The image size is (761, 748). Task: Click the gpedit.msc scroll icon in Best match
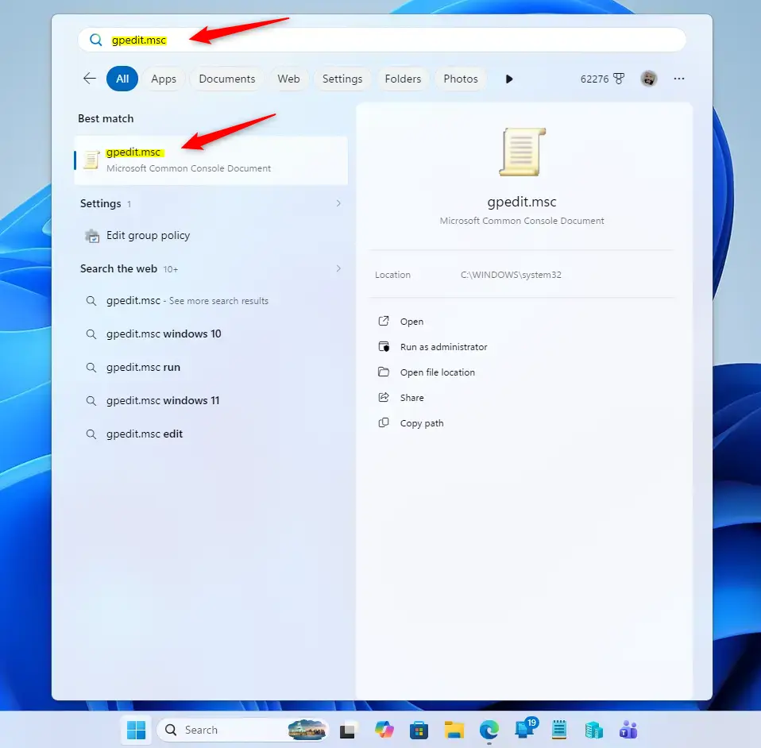pyautogui.click(x=91, y=160)
